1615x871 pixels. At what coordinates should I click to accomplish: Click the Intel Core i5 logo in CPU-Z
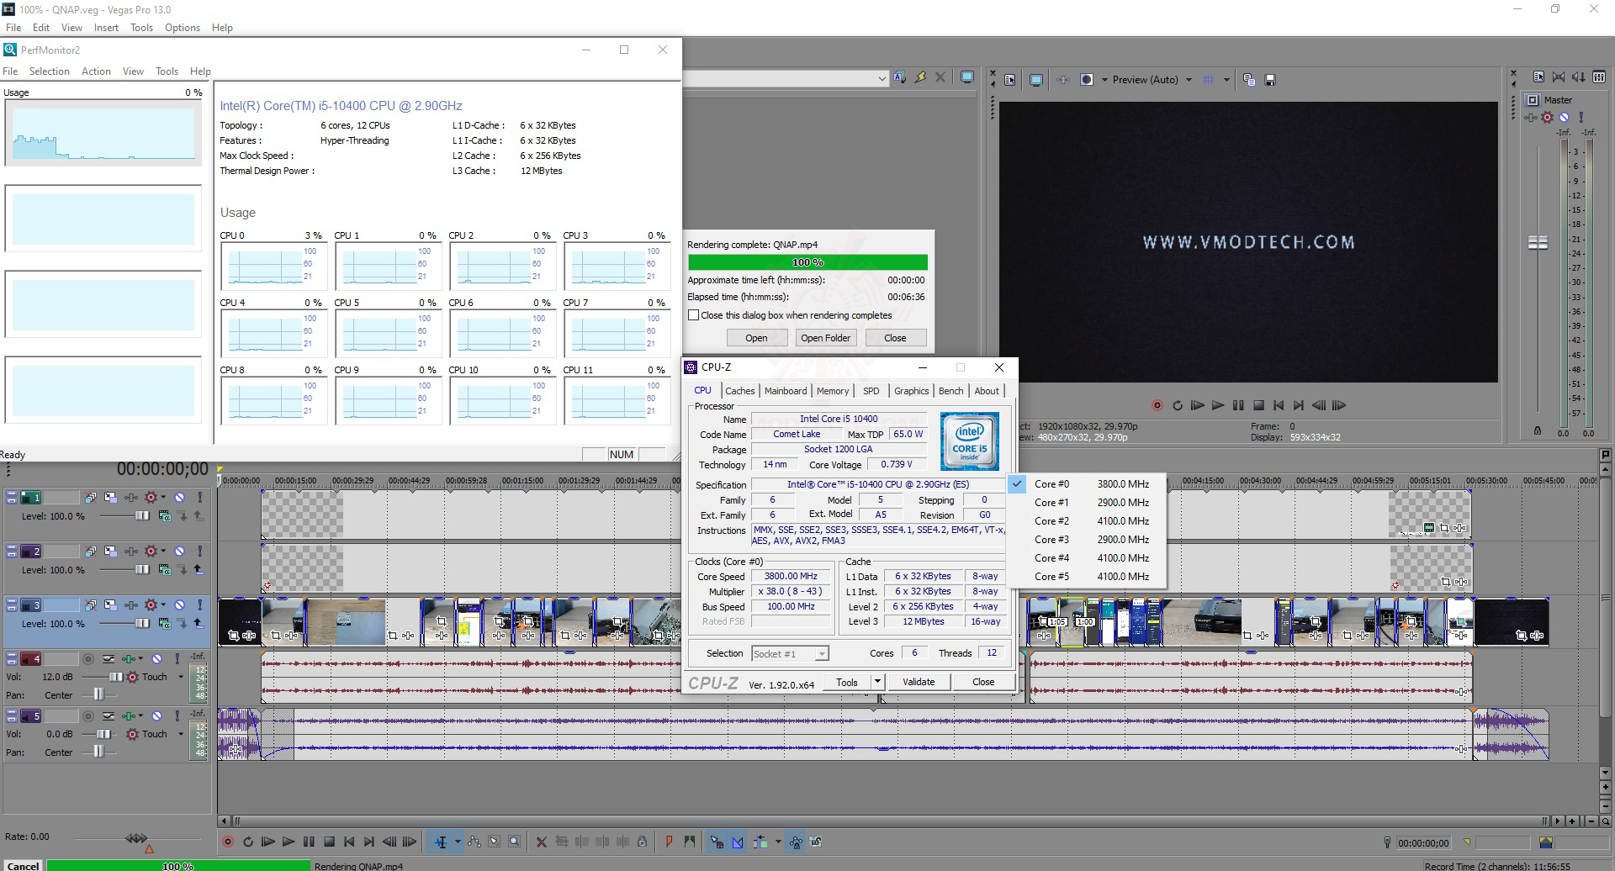[969, 441]
